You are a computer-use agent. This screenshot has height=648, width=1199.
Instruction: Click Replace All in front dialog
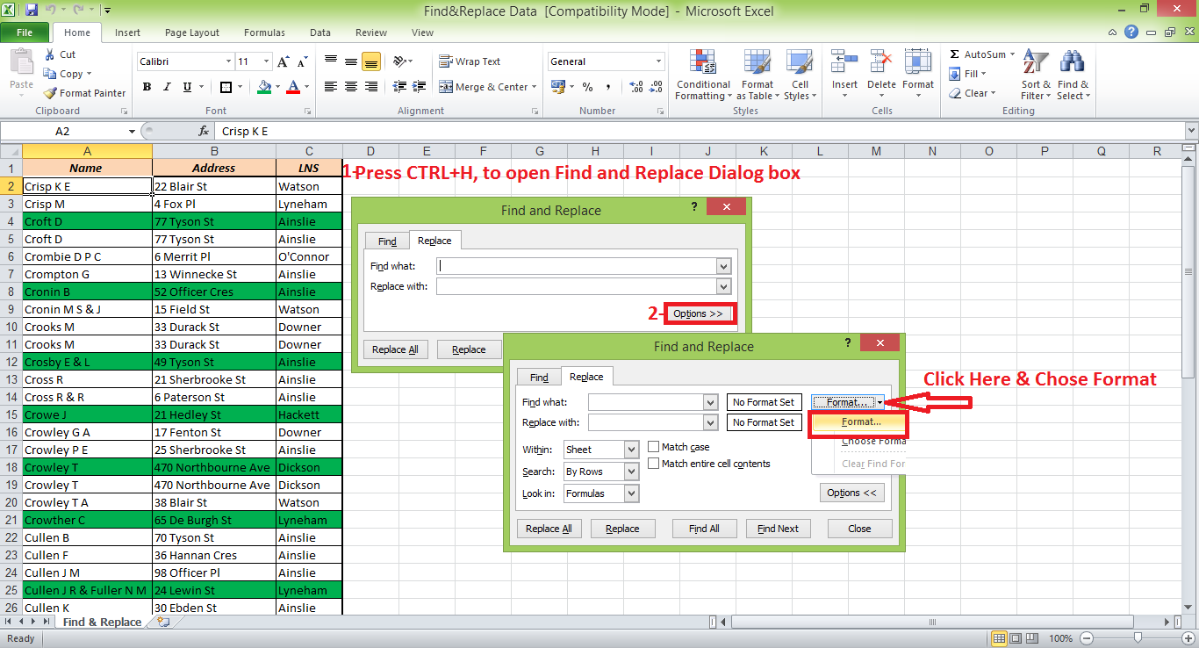pos(549,529)
